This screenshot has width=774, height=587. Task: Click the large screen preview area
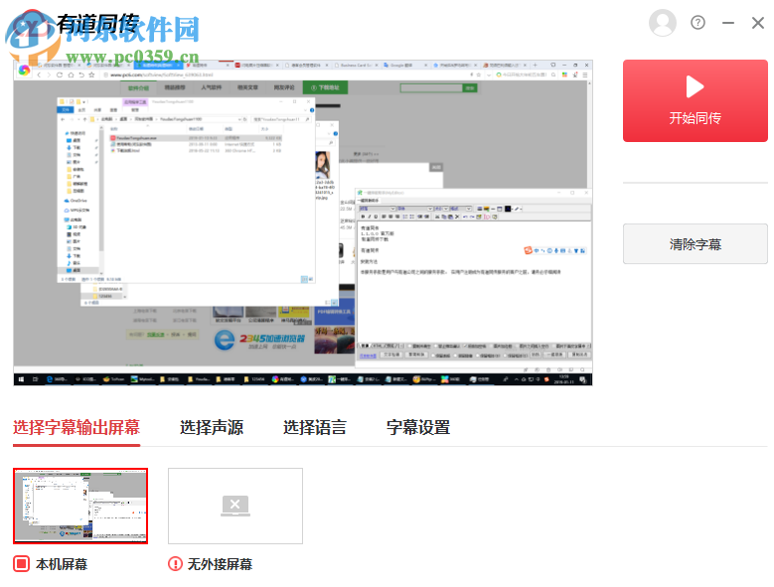point(303,222)
